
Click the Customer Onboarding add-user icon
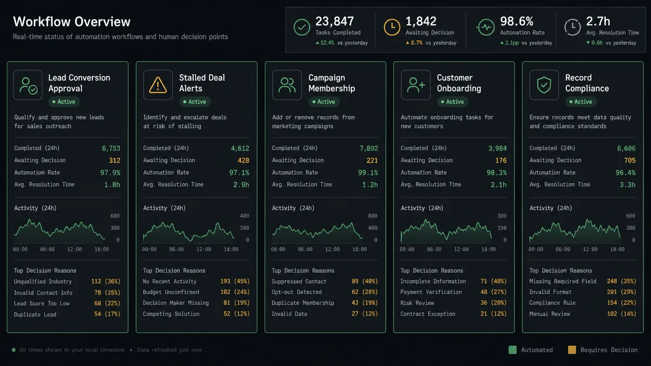tap(416, 85)
